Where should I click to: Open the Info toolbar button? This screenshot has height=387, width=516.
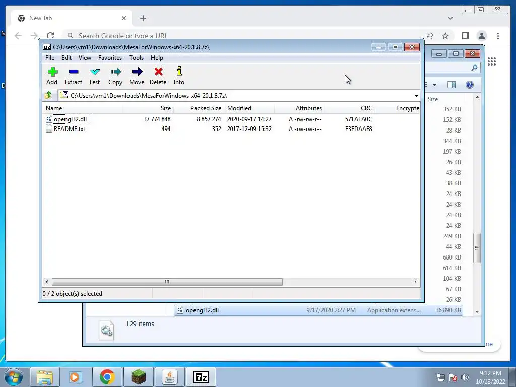pos(179,76)
